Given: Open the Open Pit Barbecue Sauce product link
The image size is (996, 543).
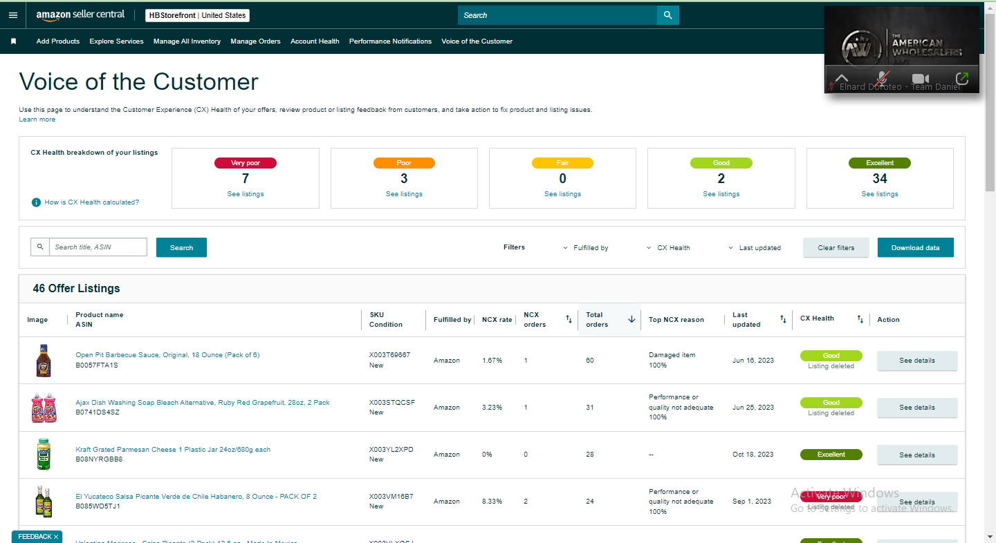Looking at the screenshot, I should click(167, 355).
